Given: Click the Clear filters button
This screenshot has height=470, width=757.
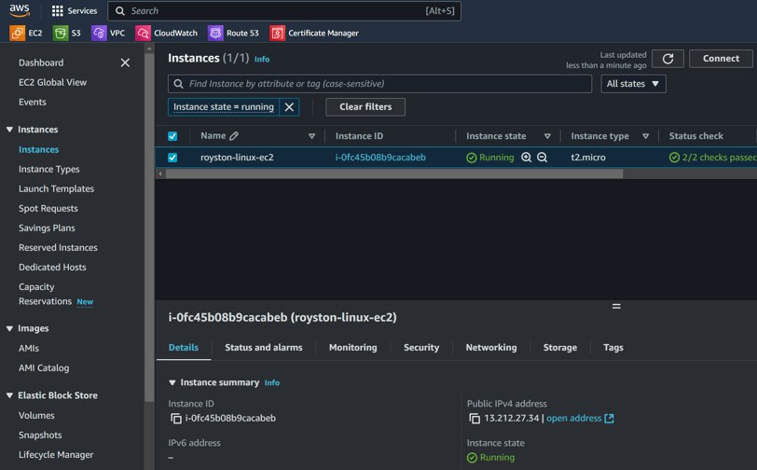Looking at the screenshot, I should tap(365, 107).
